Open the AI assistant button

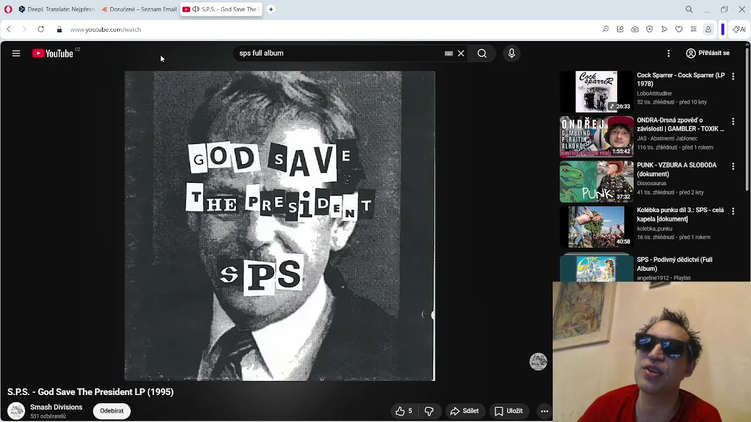coord(739,29)
